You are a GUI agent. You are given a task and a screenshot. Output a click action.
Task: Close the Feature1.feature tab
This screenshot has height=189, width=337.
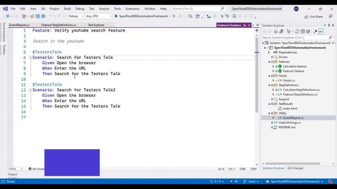point(249,25)
